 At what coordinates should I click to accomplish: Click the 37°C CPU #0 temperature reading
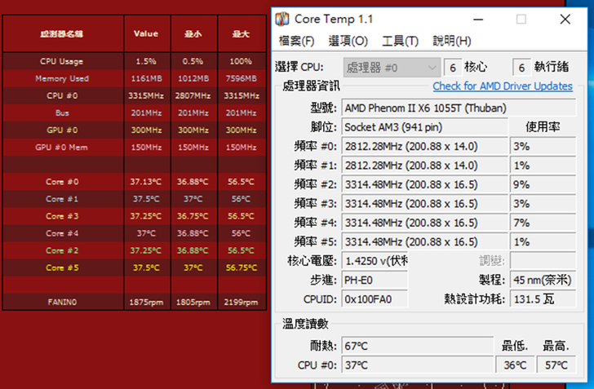click(x=418, y=365)
